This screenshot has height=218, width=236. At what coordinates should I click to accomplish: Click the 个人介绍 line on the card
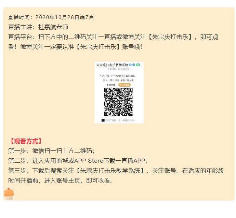[118, 76]
